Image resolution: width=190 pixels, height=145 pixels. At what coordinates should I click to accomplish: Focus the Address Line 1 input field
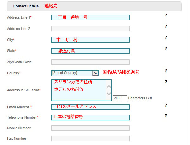click(x=90, y=17)
